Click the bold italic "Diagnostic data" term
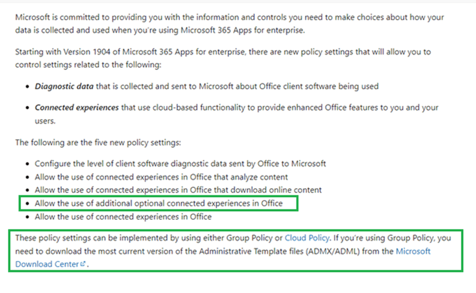The width and height of the screenshot is (476, 293). coord(64,86)
